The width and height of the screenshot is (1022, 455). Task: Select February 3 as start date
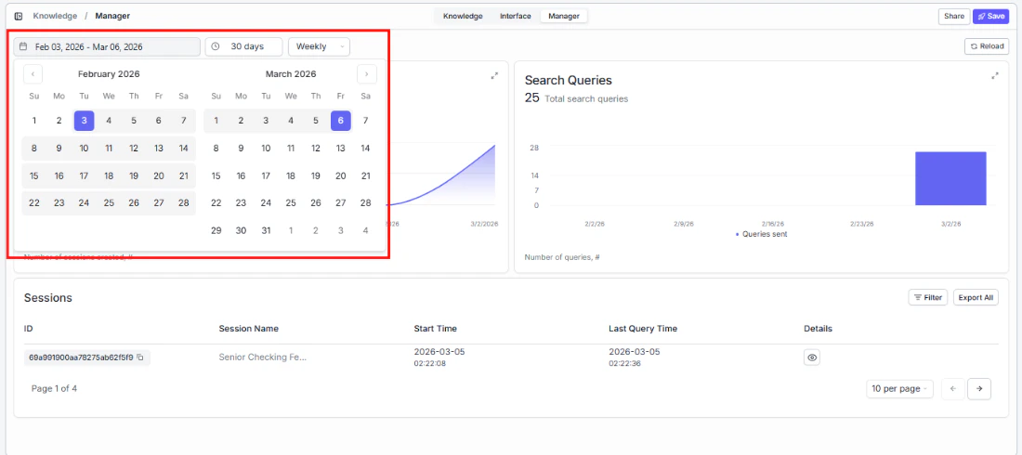(84, 121)
